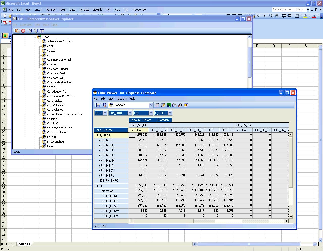Open Cube Viewer File menu
This screenshot has height=251, width=323.
(x=95, y=99)
